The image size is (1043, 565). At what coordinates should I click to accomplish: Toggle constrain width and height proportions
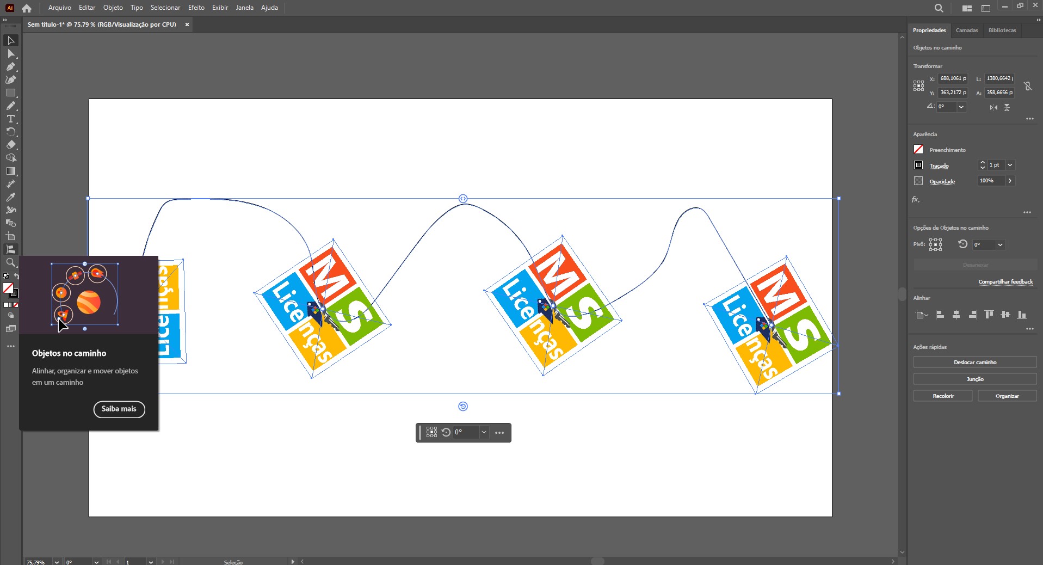(1027, 86)
